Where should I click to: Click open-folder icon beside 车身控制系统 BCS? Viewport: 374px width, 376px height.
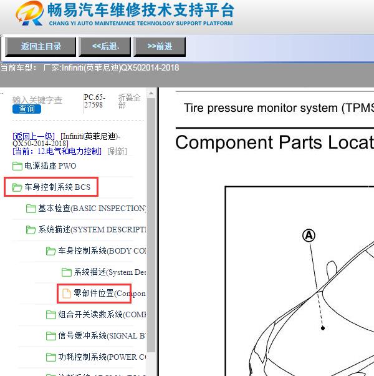[x=17, y=187]
